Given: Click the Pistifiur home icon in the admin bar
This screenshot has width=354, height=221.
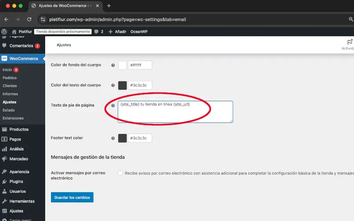Looking at the screenshot, I should 14,31.
